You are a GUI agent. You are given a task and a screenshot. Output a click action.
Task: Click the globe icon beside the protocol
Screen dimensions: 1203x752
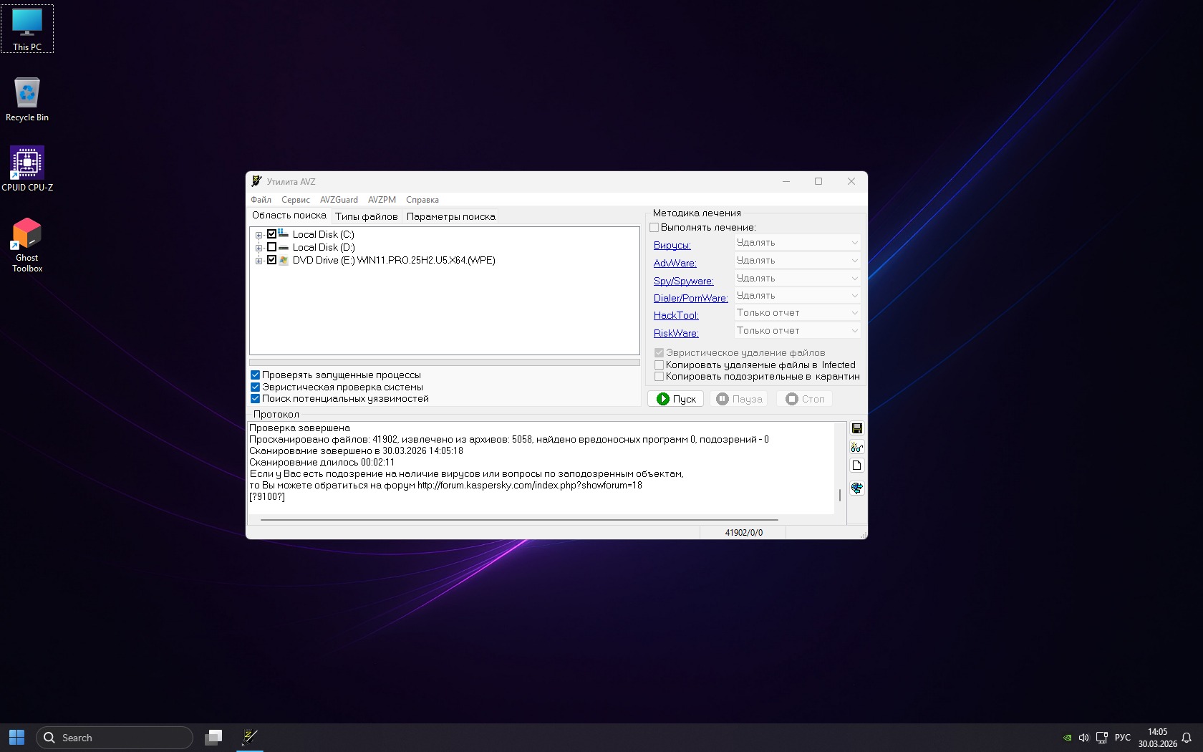coord(856,488)
